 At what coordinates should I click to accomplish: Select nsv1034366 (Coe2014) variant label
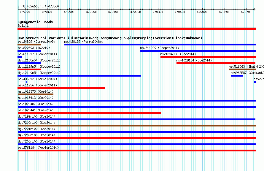[178, 54]
